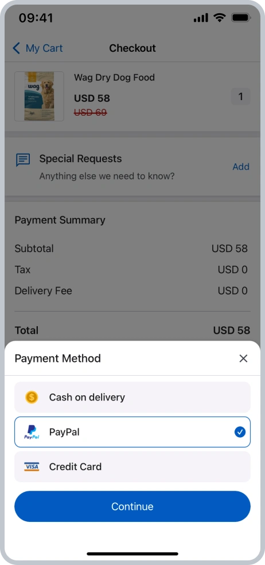
Task: Select the PayPal payment row
Action: pyautogui.click(x=132, y=432)
